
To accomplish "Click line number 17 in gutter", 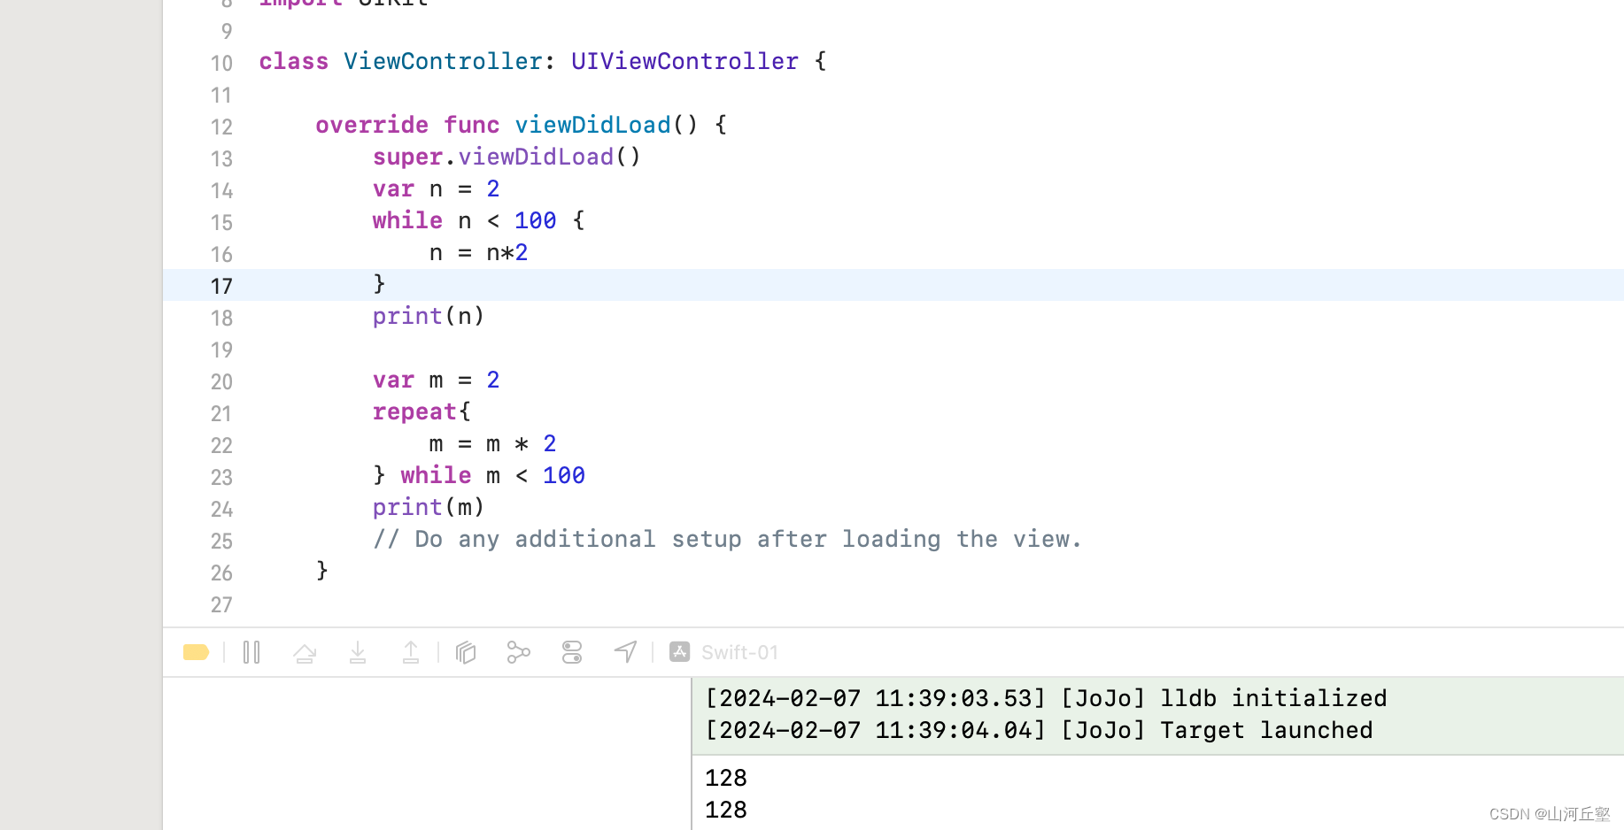I will point(221,287).
